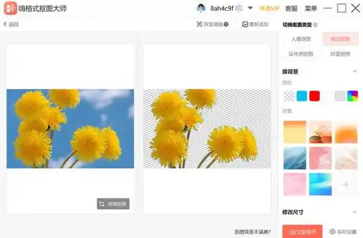Screen dimensions: 363x238
Task: Select the pink marble background thumbnail
Action: 321,158
